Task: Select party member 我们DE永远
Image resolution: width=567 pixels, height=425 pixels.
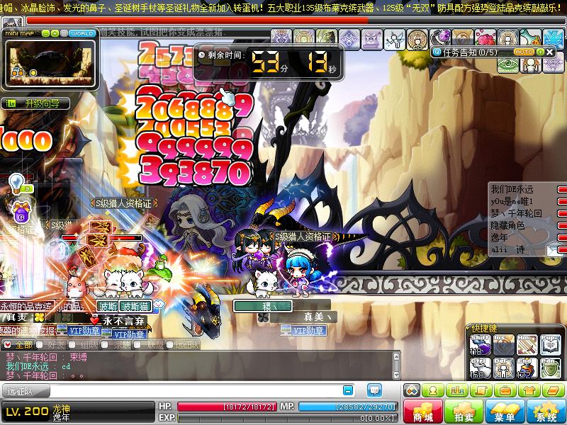Action: 512,189
